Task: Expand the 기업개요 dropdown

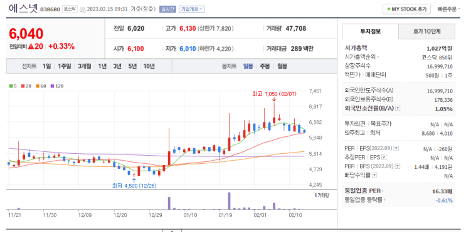Action: point(191,9)
